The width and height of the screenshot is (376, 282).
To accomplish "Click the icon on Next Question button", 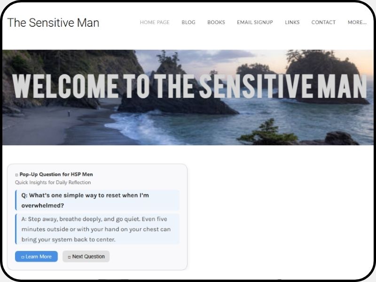I will pyautogui.click(x=69, y=257).
